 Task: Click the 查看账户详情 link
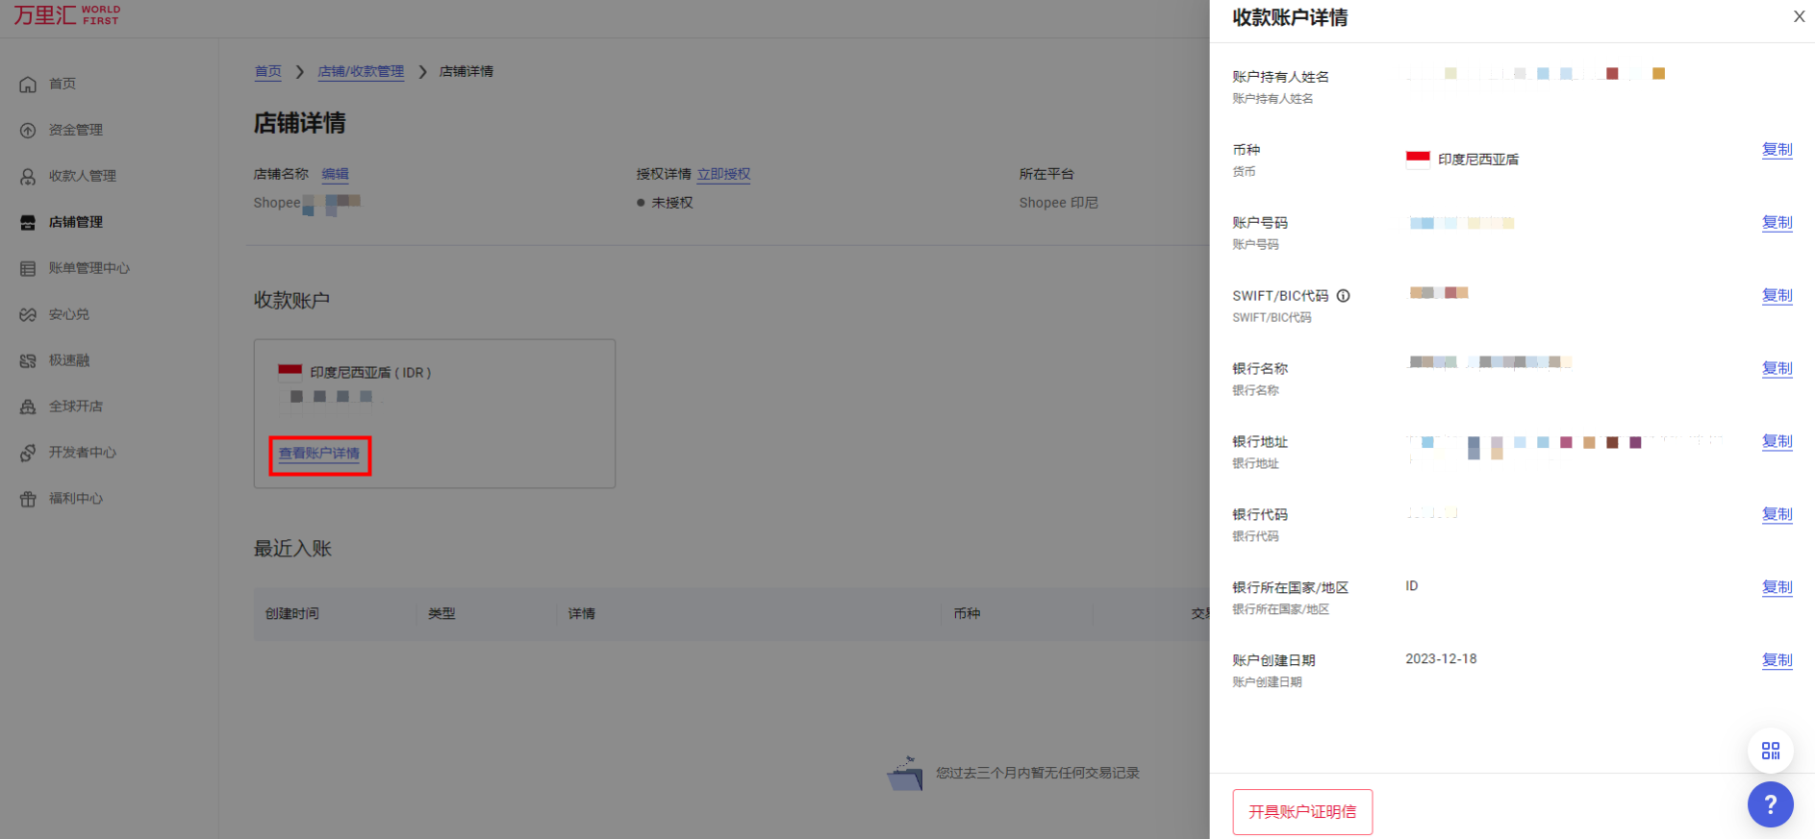[x=319, y=454]
